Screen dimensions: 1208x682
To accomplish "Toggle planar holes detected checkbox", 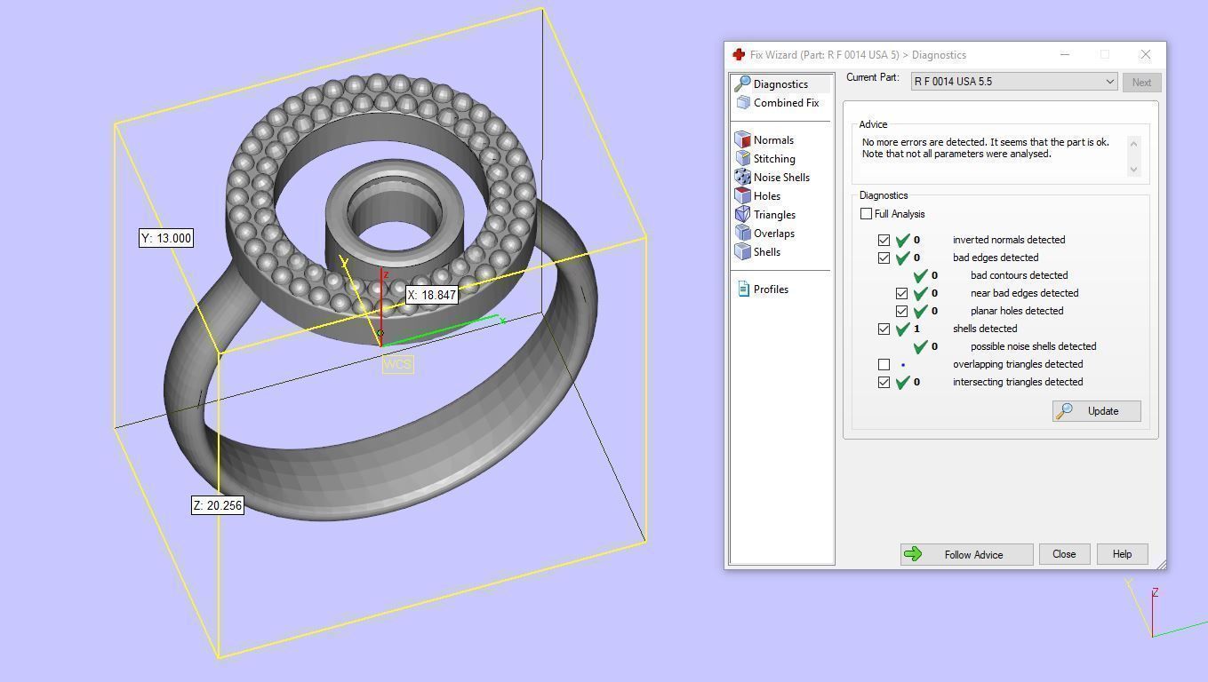I will (901, 311).
